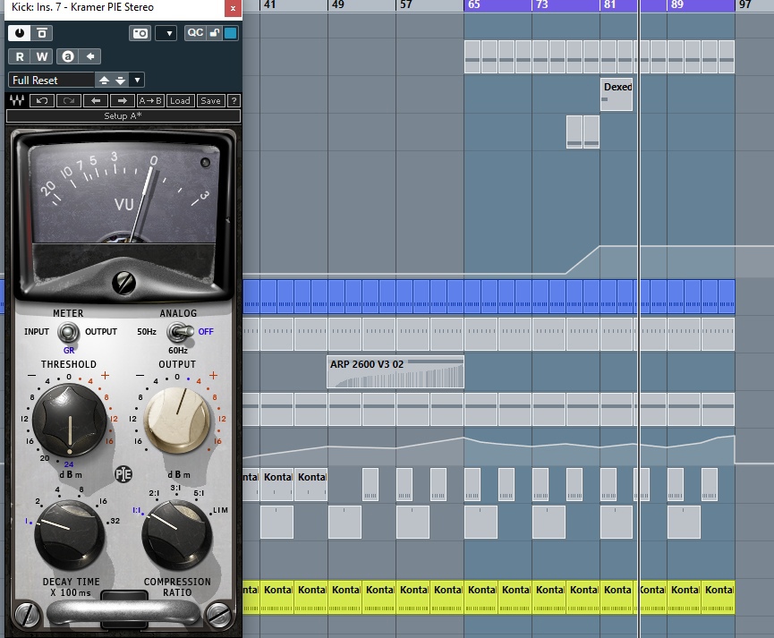Click the 32 decay time label
Image resolution: width=774 pixels, height=638 pixels.
pyautogui.click(x=115, y=521)
